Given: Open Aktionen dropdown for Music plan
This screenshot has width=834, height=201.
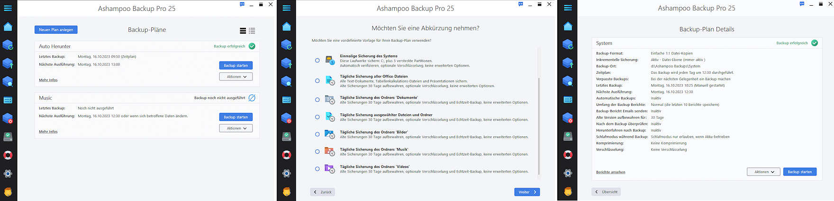Looking at the screenshot, I should [x=236, y=128].
